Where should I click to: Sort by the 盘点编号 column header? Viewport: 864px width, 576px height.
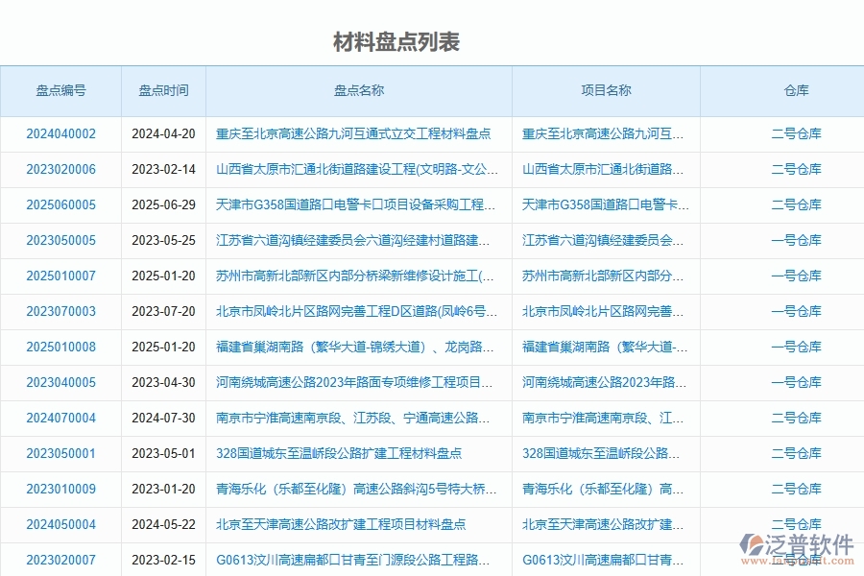click(61, 90)
